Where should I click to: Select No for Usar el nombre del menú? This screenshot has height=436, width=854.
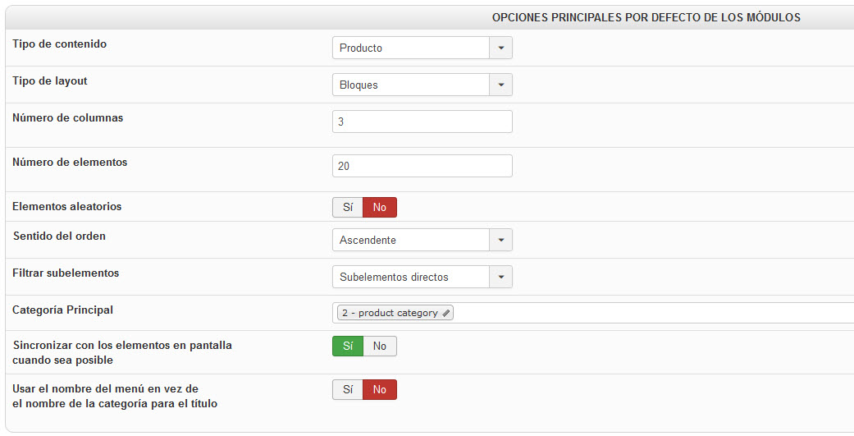(379, 389)
